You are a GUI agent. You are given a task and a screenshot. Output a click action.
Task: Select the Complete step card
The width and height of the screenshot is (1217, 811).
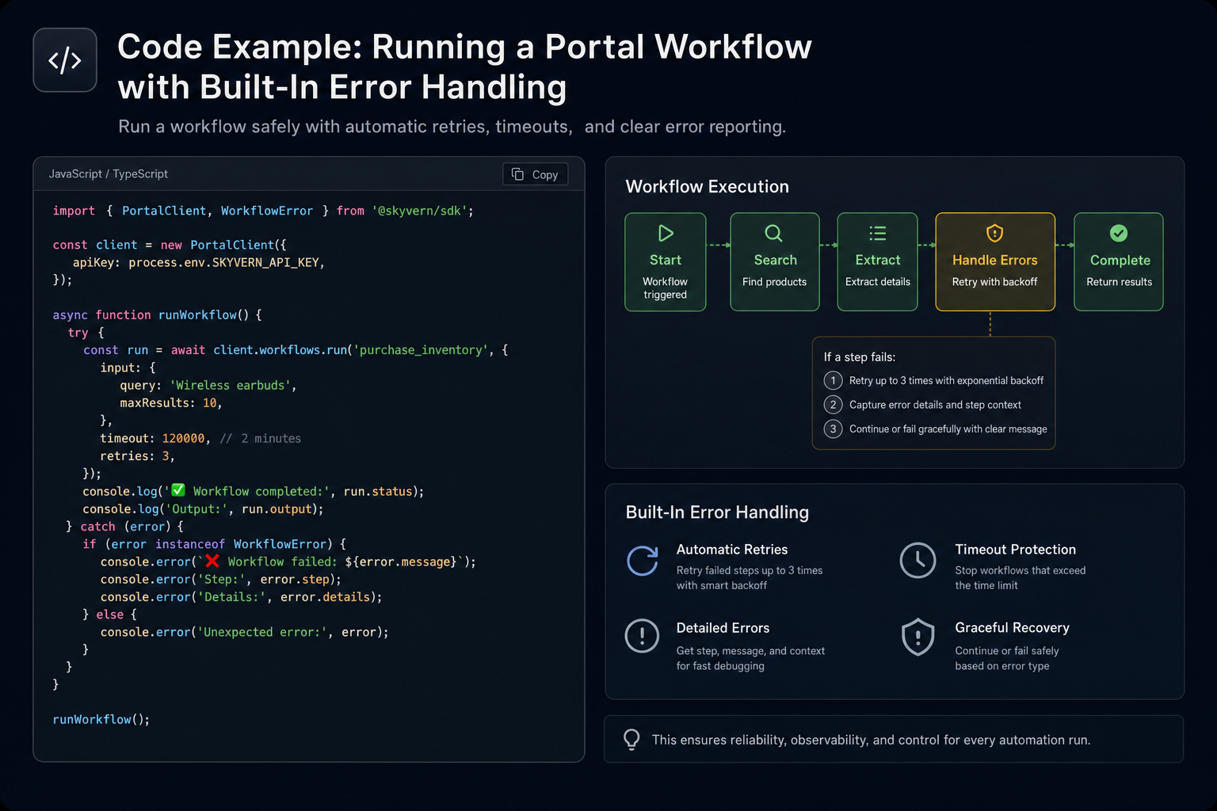point(1119,262)
